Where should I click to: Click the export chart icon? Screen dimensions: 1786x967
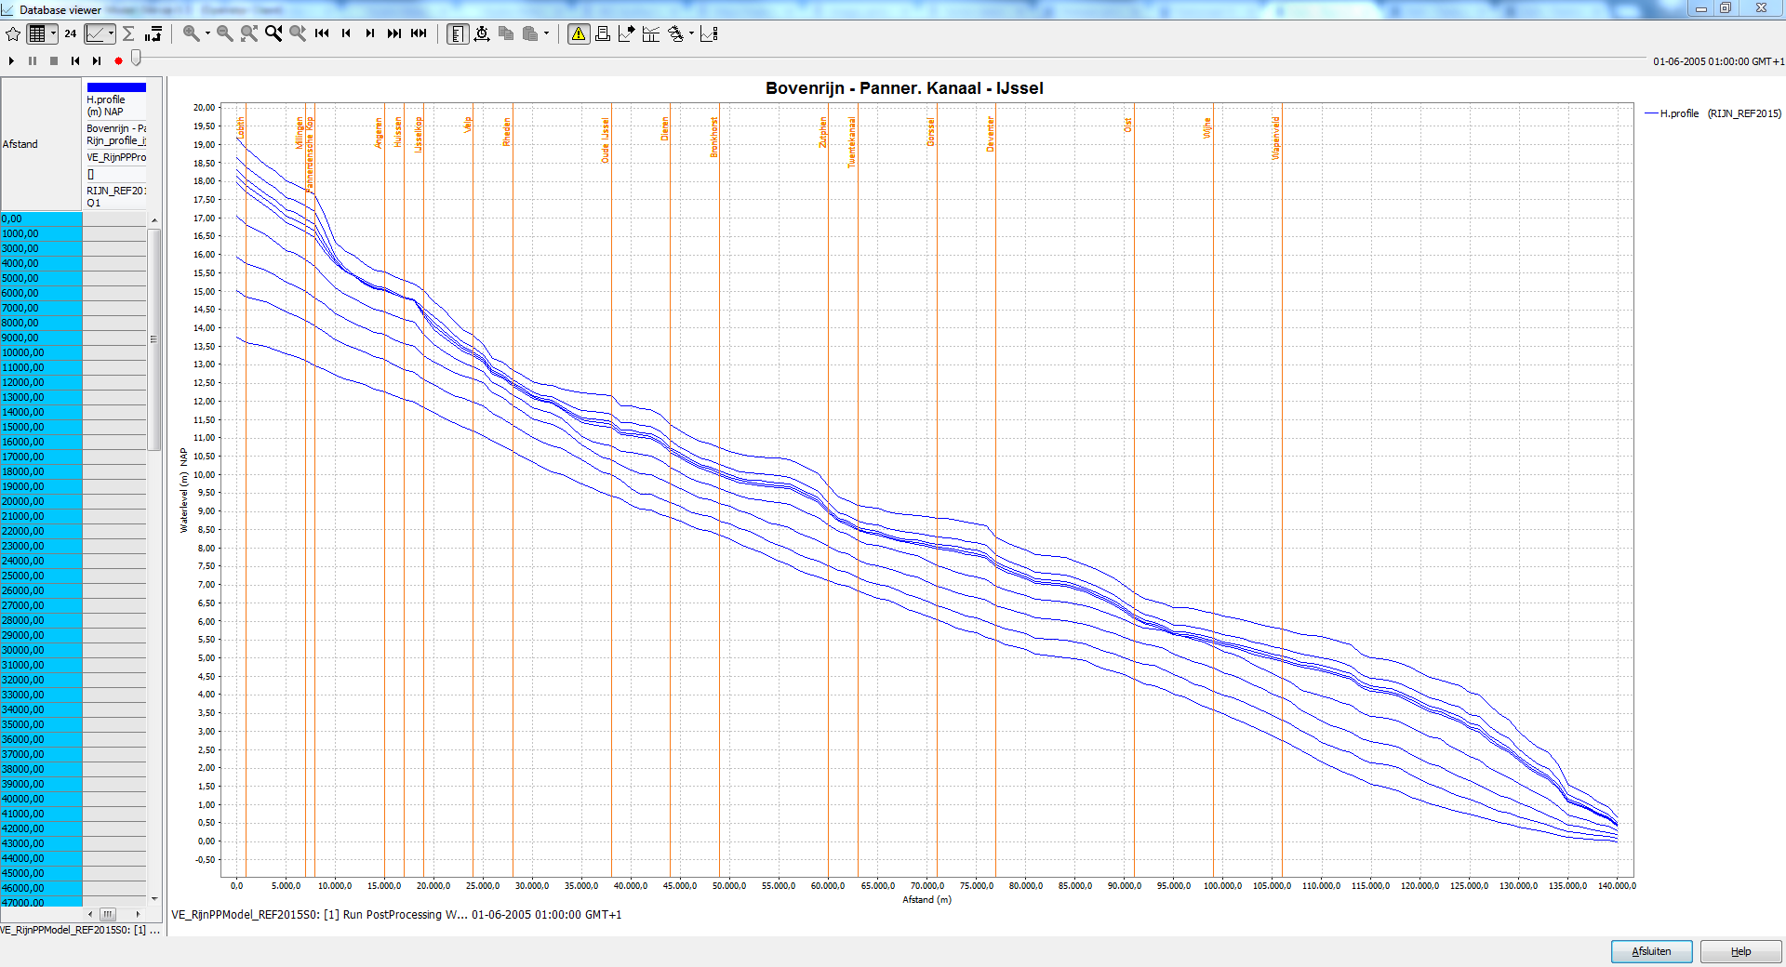[627, 33]
